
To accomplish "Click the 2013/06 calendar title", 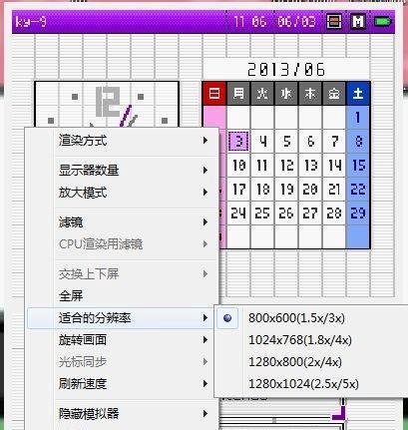I will [286, 70].
